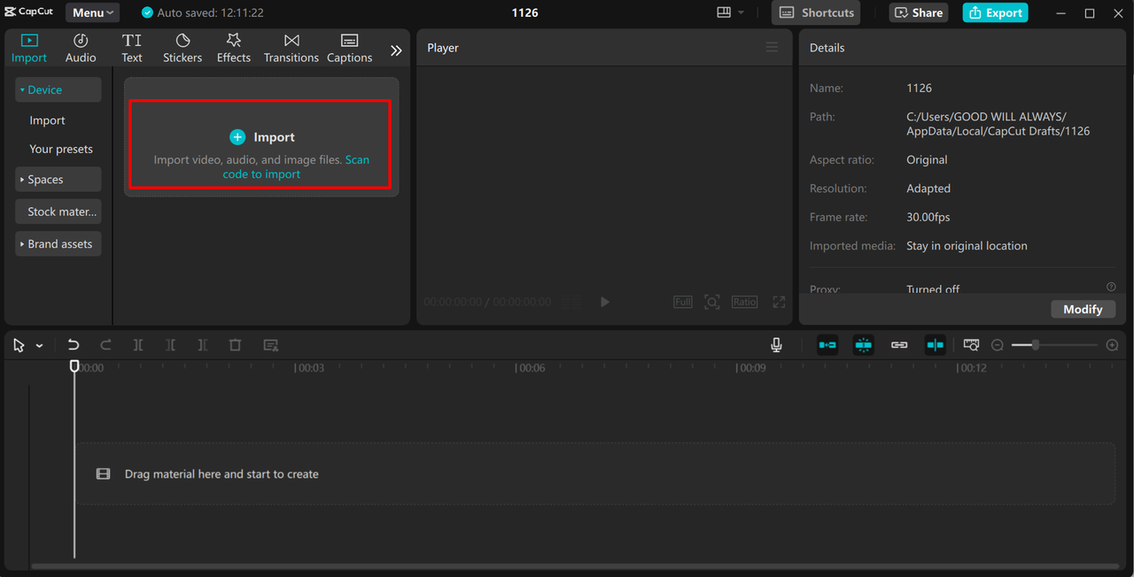
Task: Click the player zoom scan icon
Action: point(711,302)
